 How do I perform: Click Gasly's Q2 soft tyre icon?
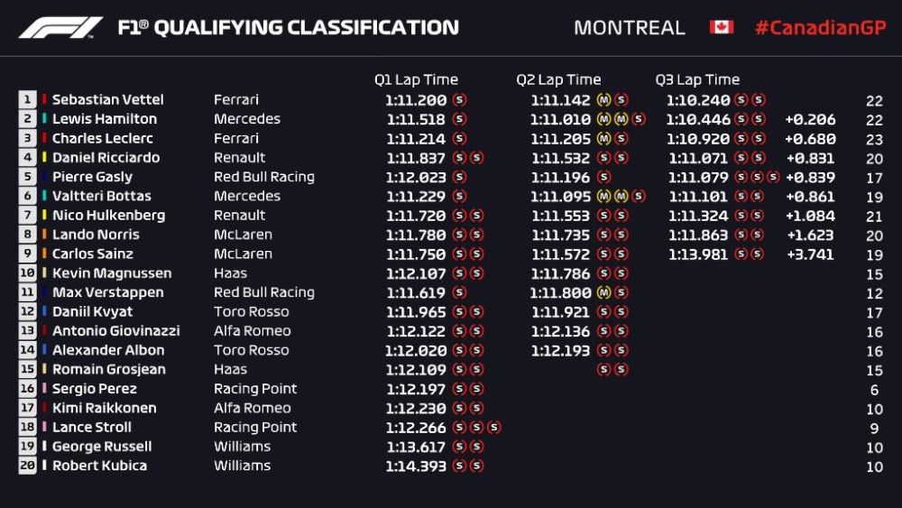[603, 177]
